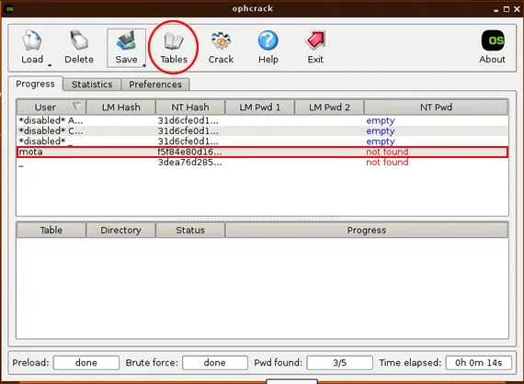
Task: Click the Directory column header
Action: click(x=121, y=230)
